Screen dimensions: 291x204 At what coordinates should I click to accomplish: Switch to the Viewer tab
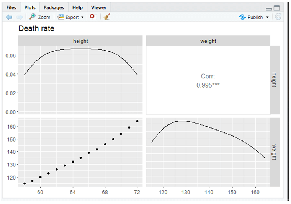pyautogui.click(x=99, y=8)
